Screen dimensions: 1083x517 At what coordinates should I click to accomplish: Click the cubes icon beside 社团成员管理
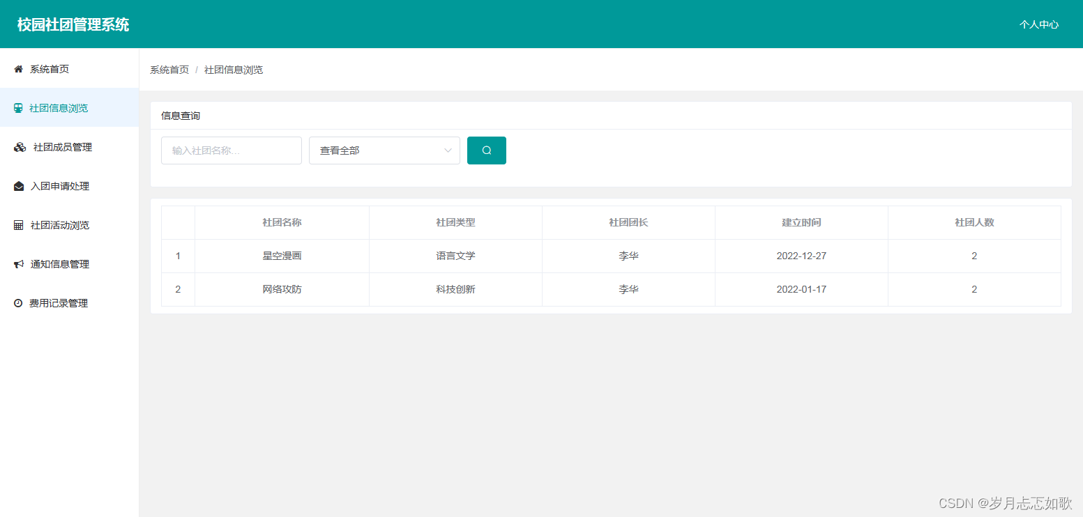coord(20,147)
